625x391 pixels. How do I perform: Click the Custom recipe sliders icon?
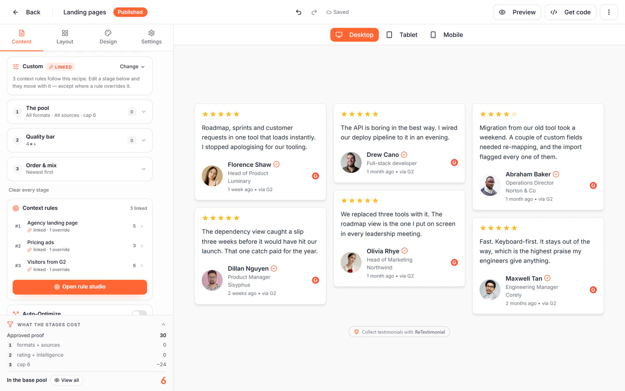pyautogui.click(x=16, y=66)
